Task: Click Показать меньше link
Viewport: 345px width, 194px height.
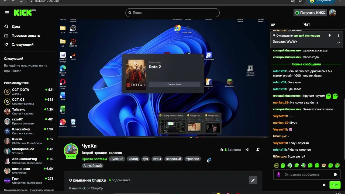Action: 42,190
